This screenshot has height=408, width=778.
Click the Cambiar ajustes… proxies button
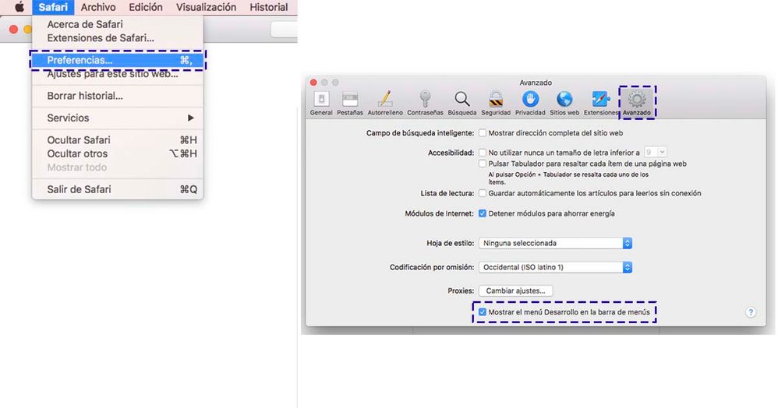coord(515,291)
